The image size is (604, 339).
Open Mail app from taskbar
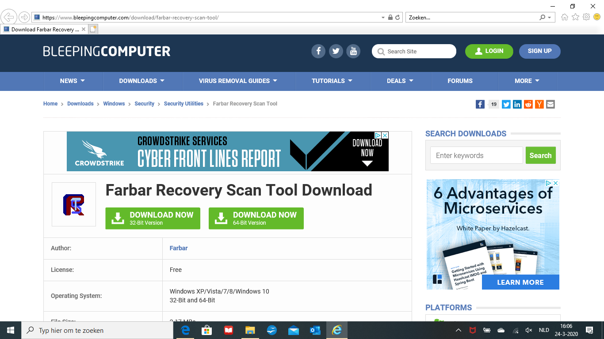point(294,330)
